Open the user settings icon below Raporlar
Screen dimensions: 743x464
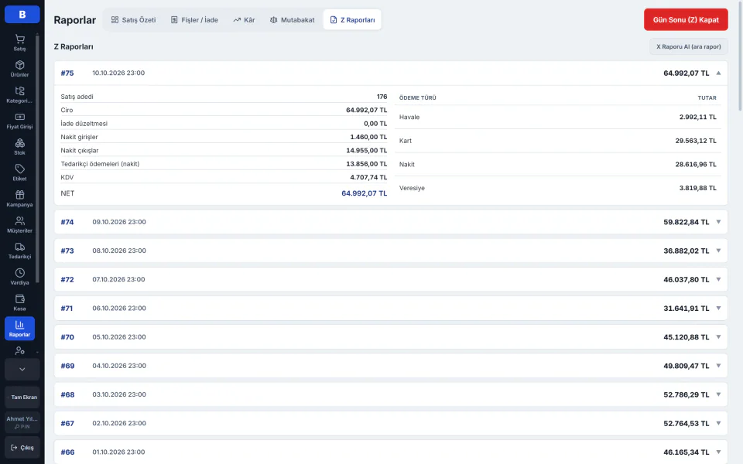[19, 351]
